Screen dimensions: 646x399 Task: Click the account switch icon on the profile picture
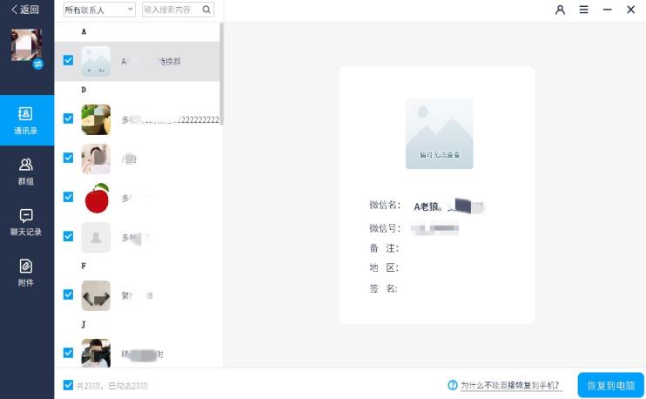pos(38,64)
